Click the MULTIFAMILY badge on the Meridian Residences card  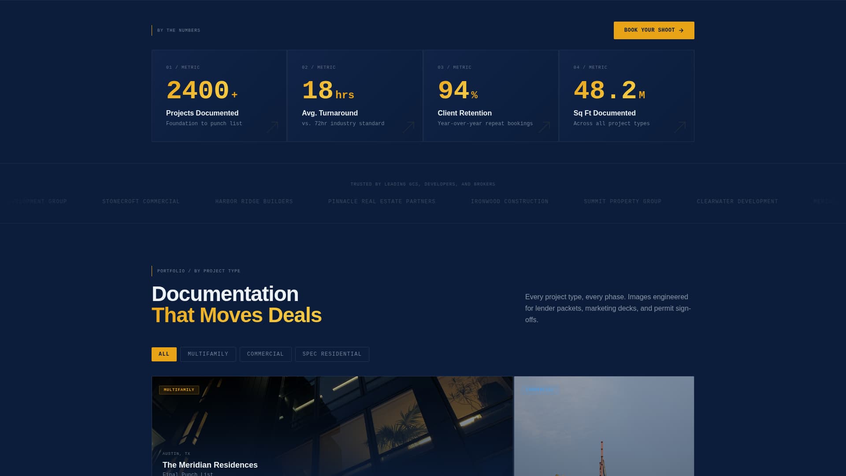(x=179, y=390)
